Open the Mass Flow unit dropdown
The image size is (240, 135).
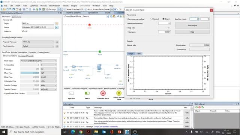pyautogui.click(x=48, y=73)
